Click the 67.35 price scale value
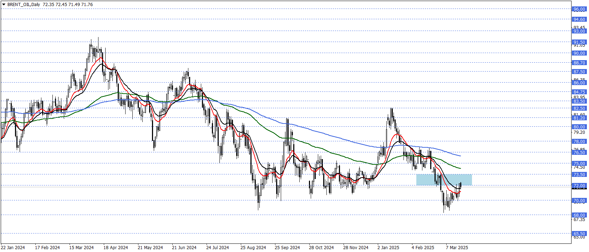 [579, 220]
